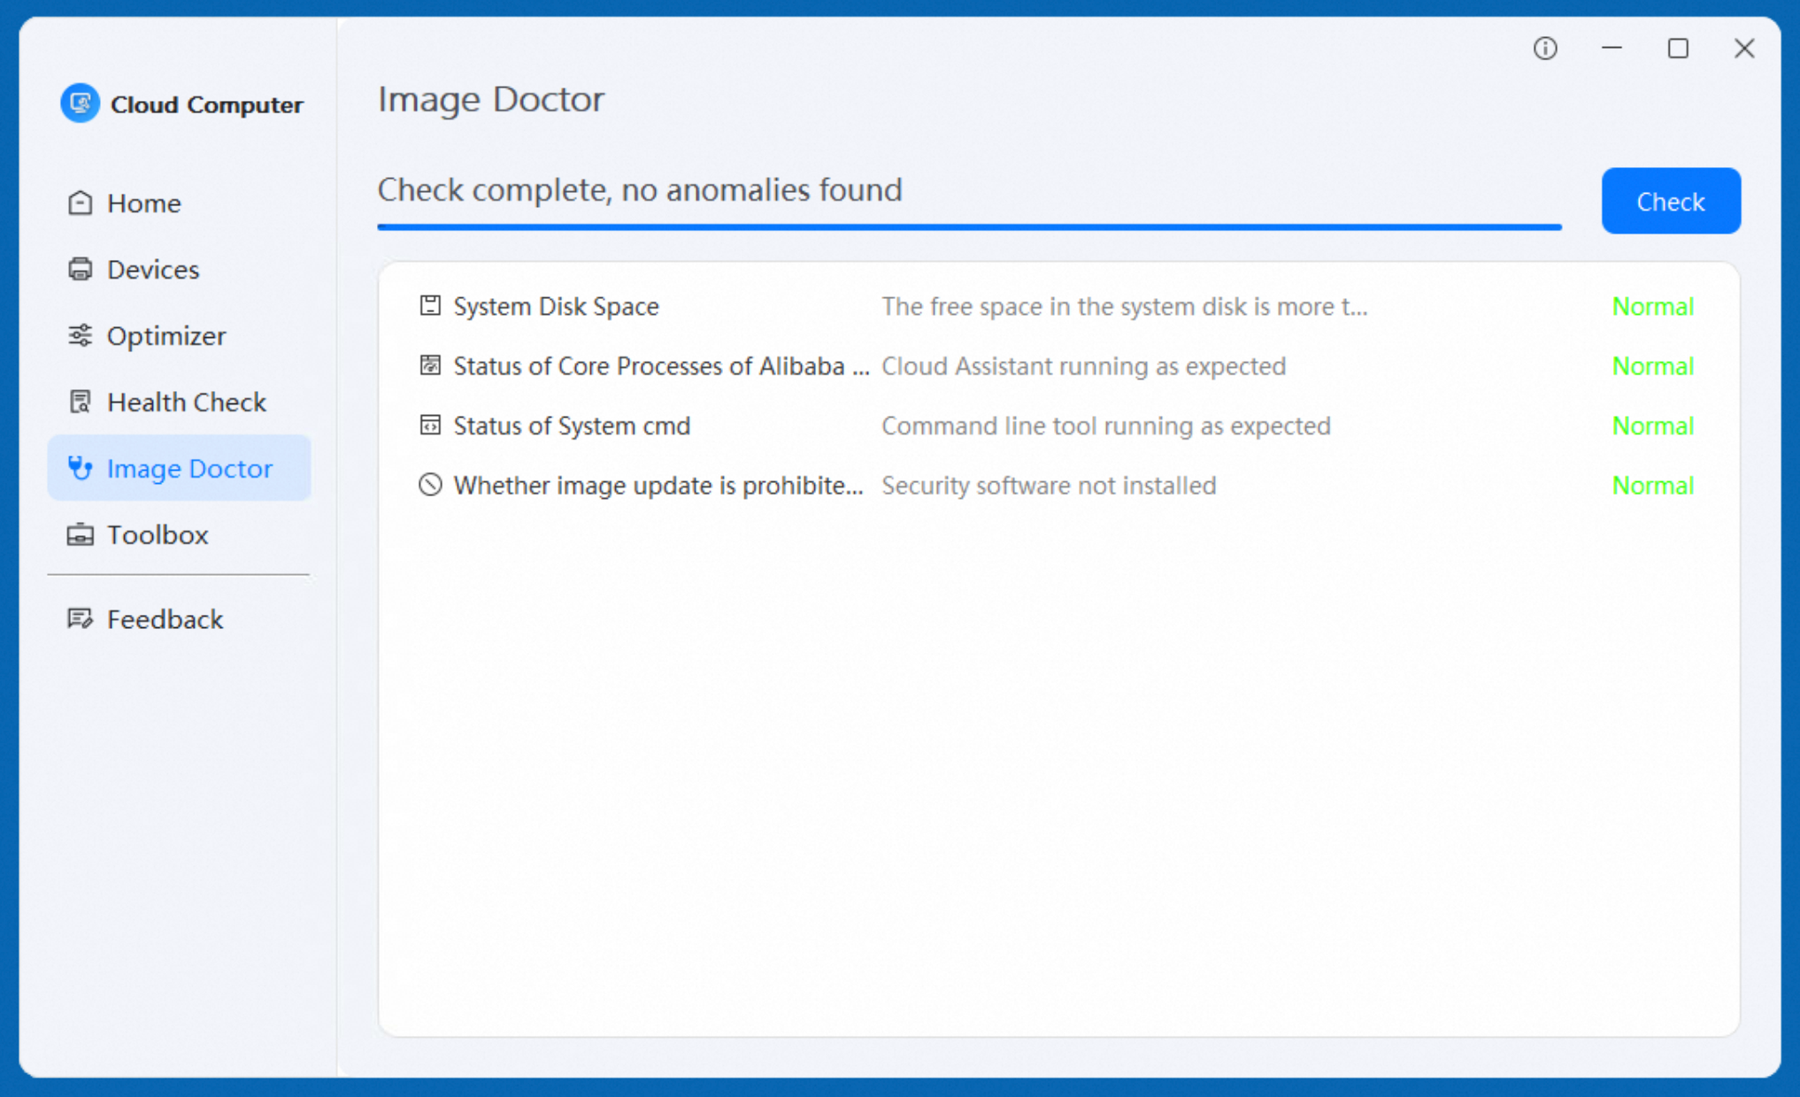Select the Image Doctor stethoscope icon

pyautogui.click(x=80, y=468)
